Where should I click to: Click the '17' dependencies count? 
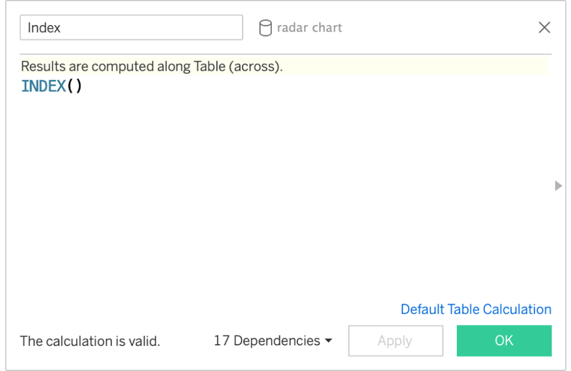pos(221,341)
